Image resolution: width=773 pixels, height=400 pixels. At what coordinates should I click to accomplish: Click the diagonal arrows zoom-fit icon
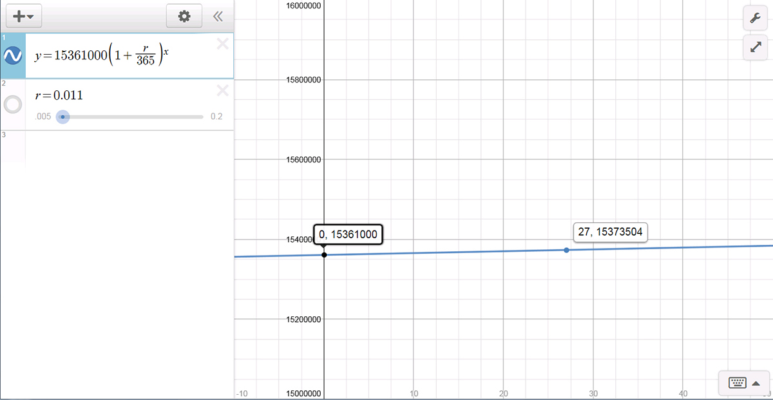(755, 48)
